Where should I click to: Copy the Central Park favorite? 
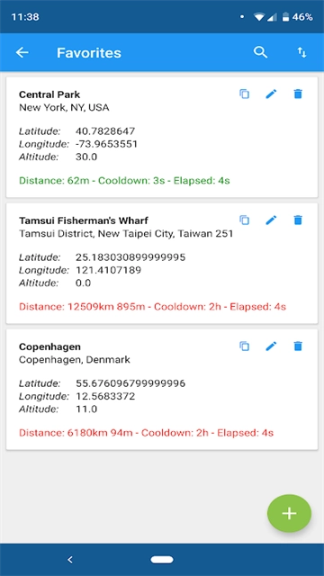244,94
